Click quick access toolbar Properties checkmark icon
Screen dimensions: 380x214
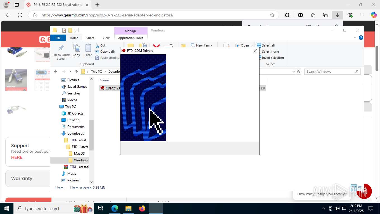click(x=64, y=30)
